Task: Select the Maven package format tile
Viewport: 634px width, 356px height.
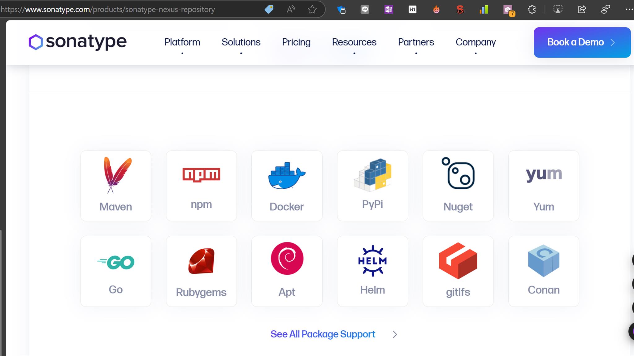Action: (115, 186)
